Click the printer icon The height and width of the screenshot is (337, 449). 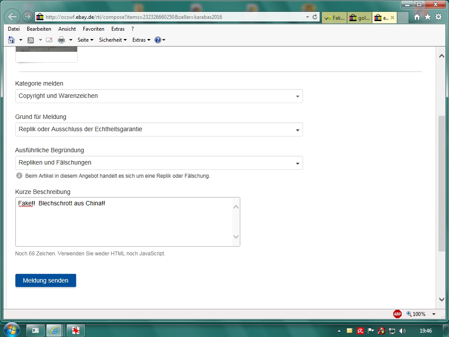[61, 40]
